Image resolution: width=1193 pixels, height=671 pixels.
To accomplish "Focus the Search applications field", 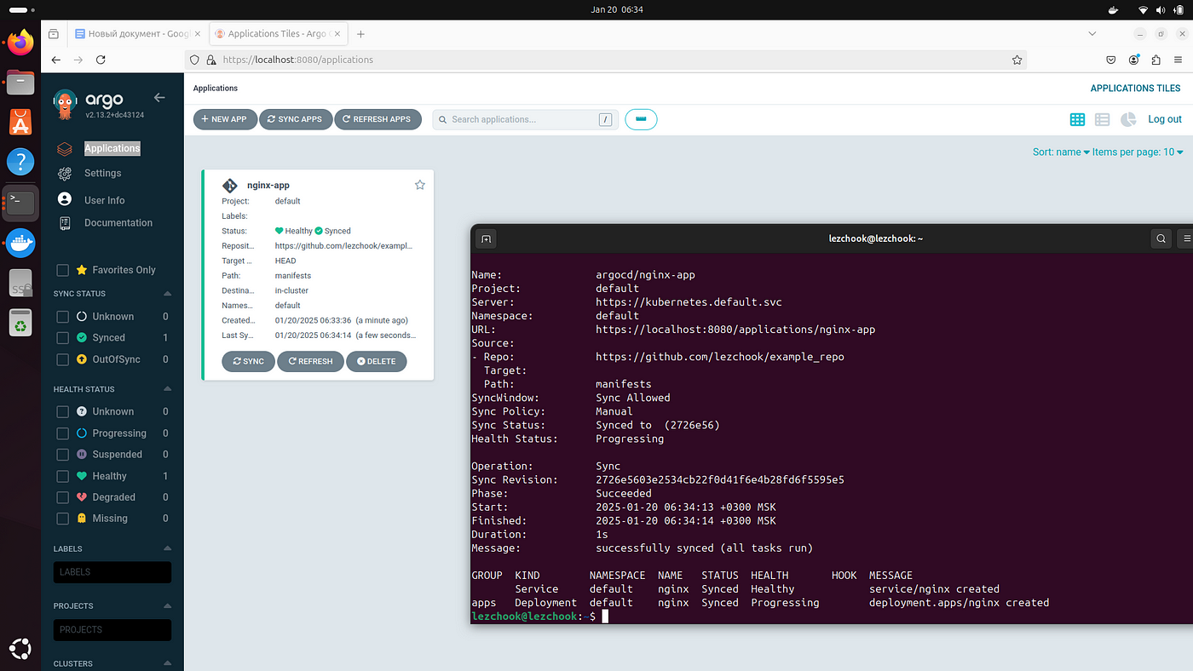I will pyautogui.click(x=524, y=119).
